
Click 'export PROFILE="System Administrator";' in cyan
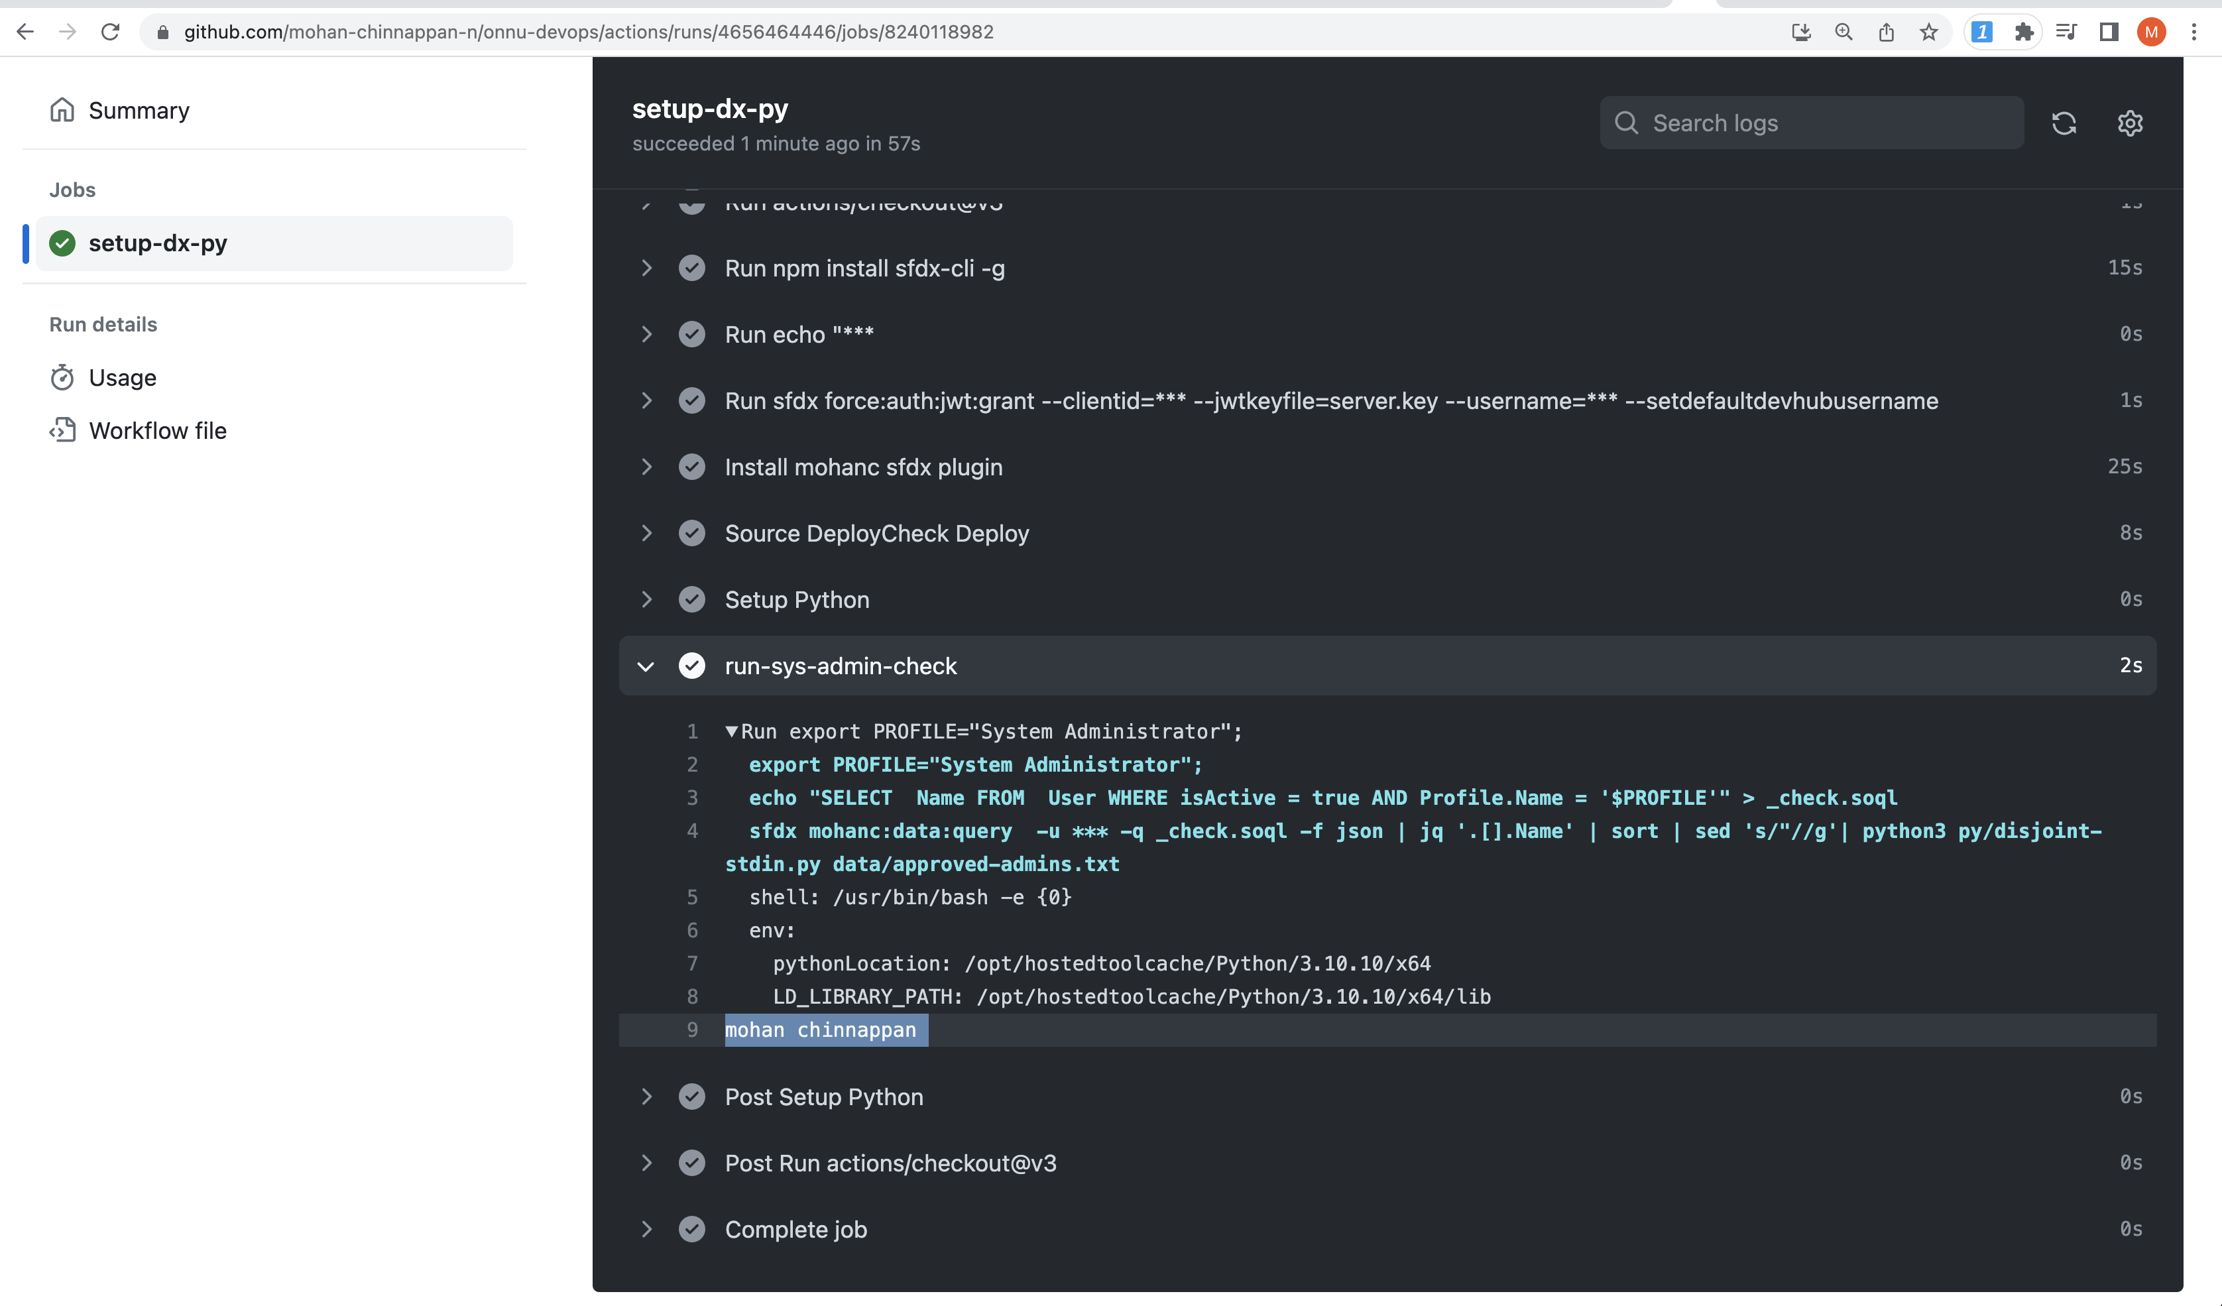click(976, 764)
